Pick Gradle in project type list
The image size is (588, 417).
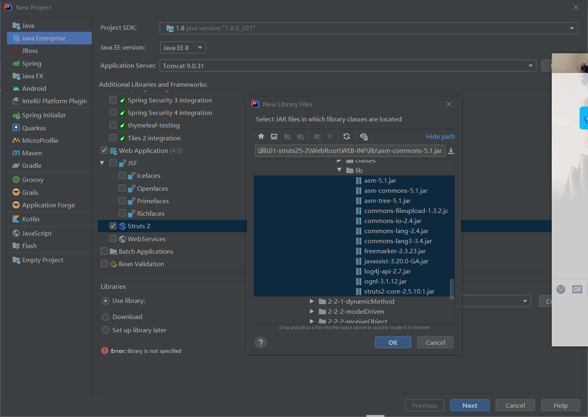pyautogui.click(x=49, y=165)
